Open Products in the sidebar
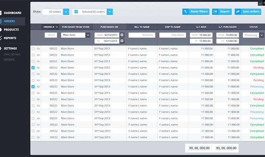Image resolution: width=265 pixels, height=157 pixels. click(11, 30)
